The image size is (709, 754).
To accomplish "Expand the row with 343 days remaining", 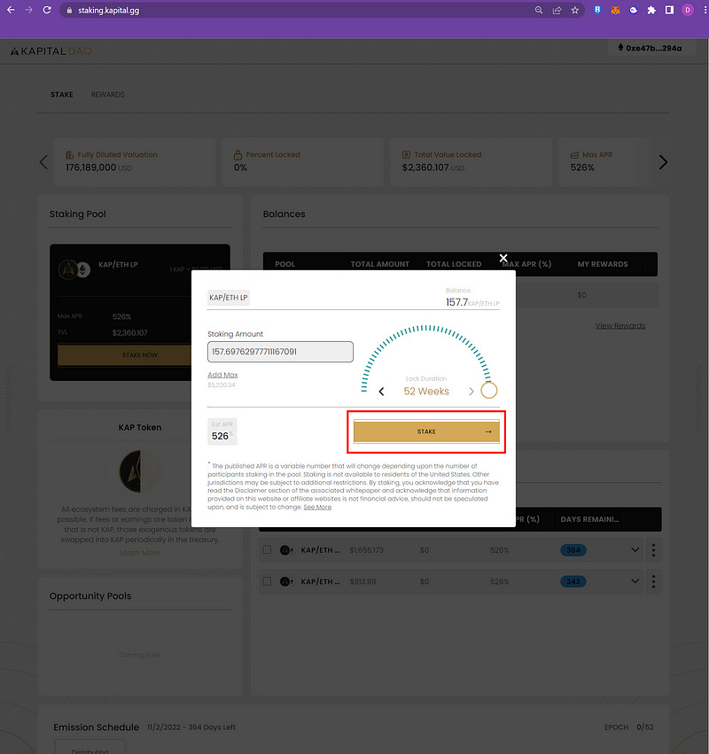I will tap(635, 581).
